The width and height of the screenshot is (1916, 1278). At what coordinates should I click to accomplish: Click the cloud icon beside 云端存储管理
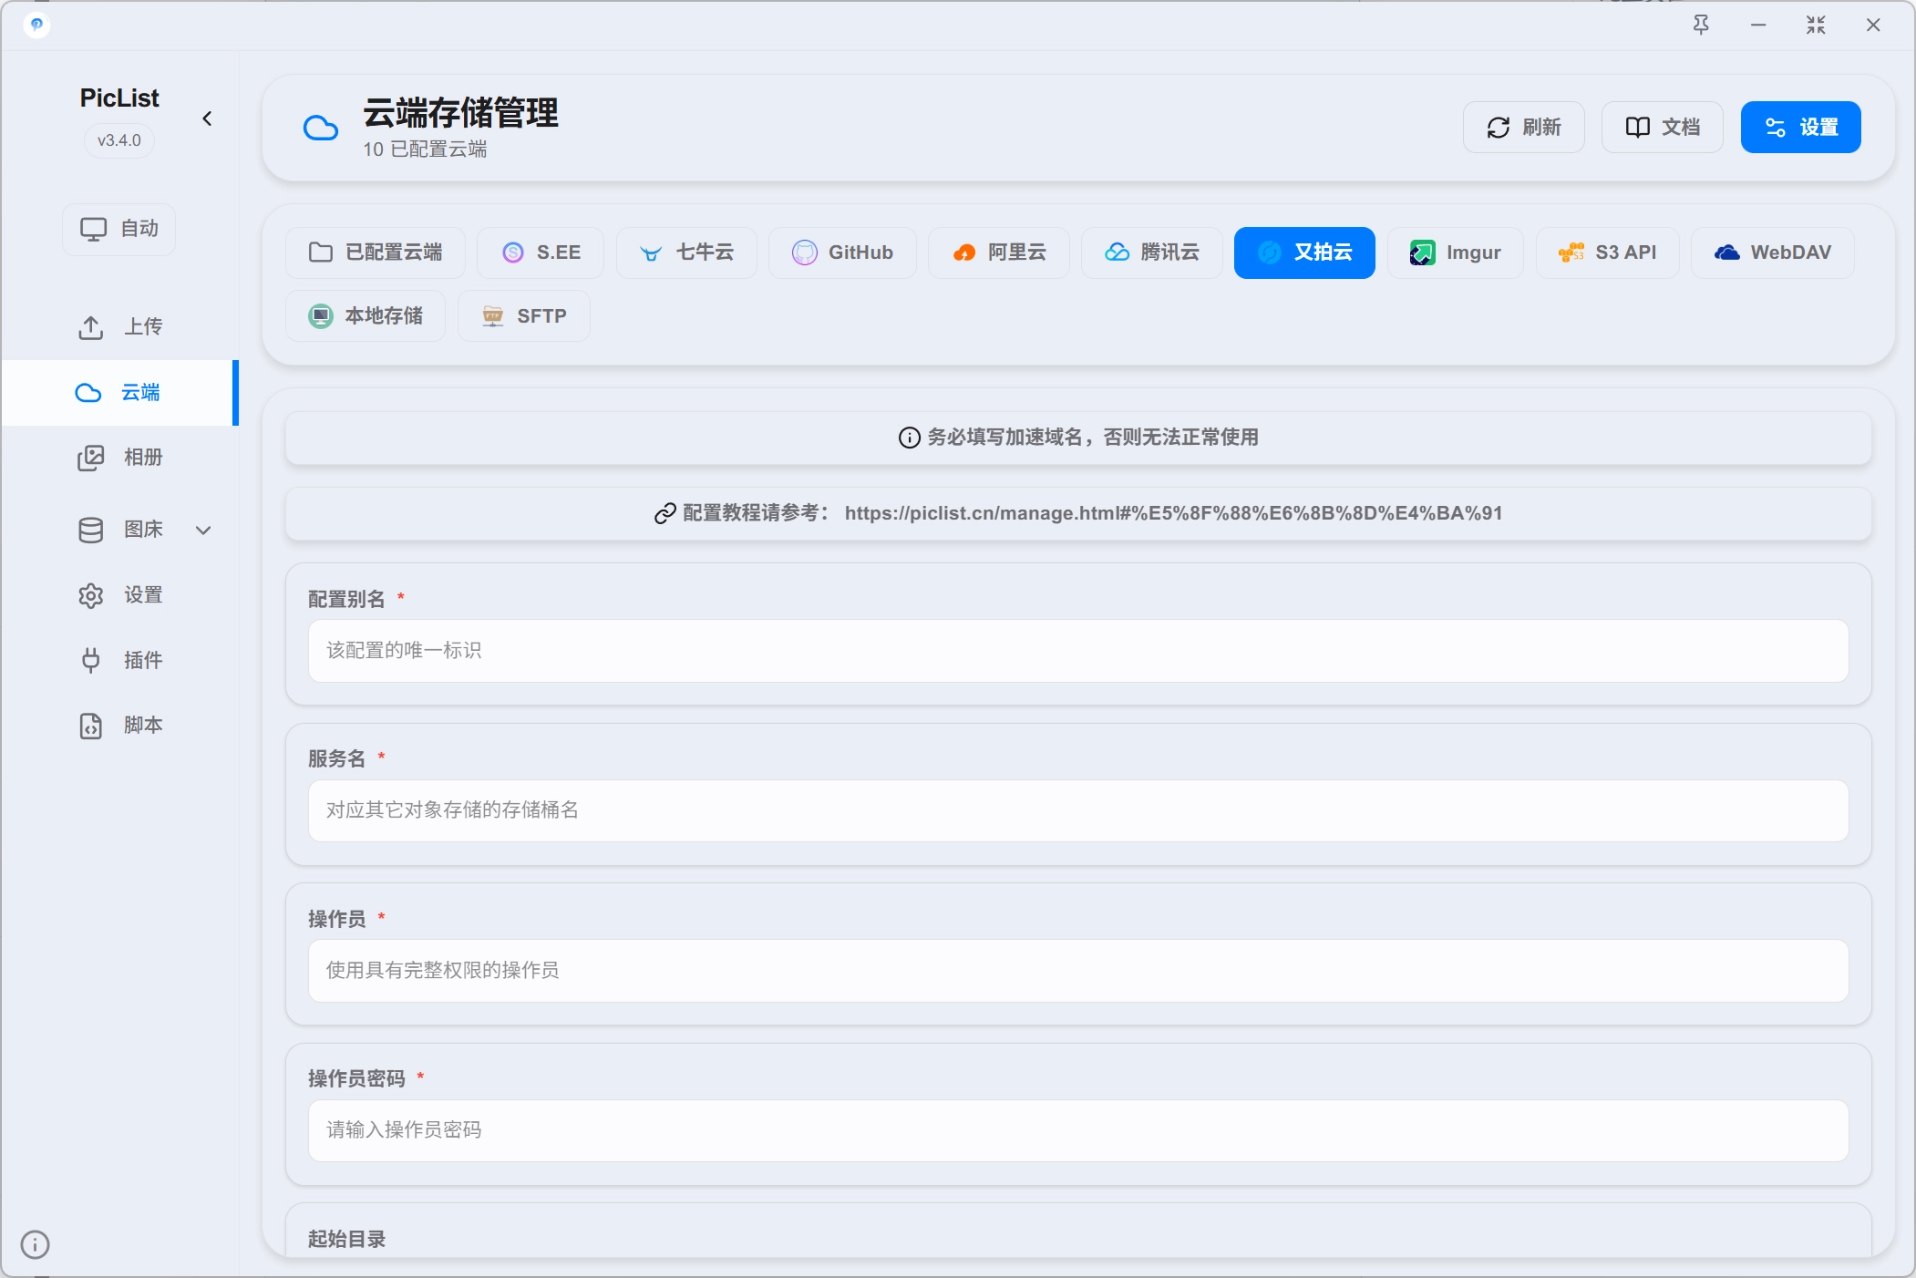320,128
